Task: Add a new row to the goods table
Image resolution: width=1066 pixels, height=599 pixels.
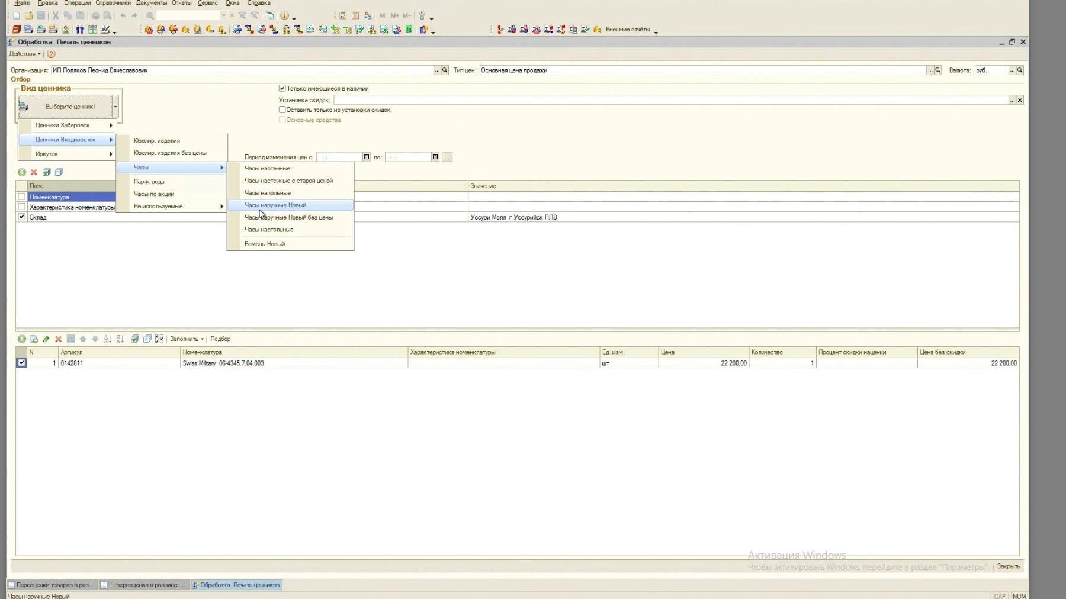Action: 22,339
